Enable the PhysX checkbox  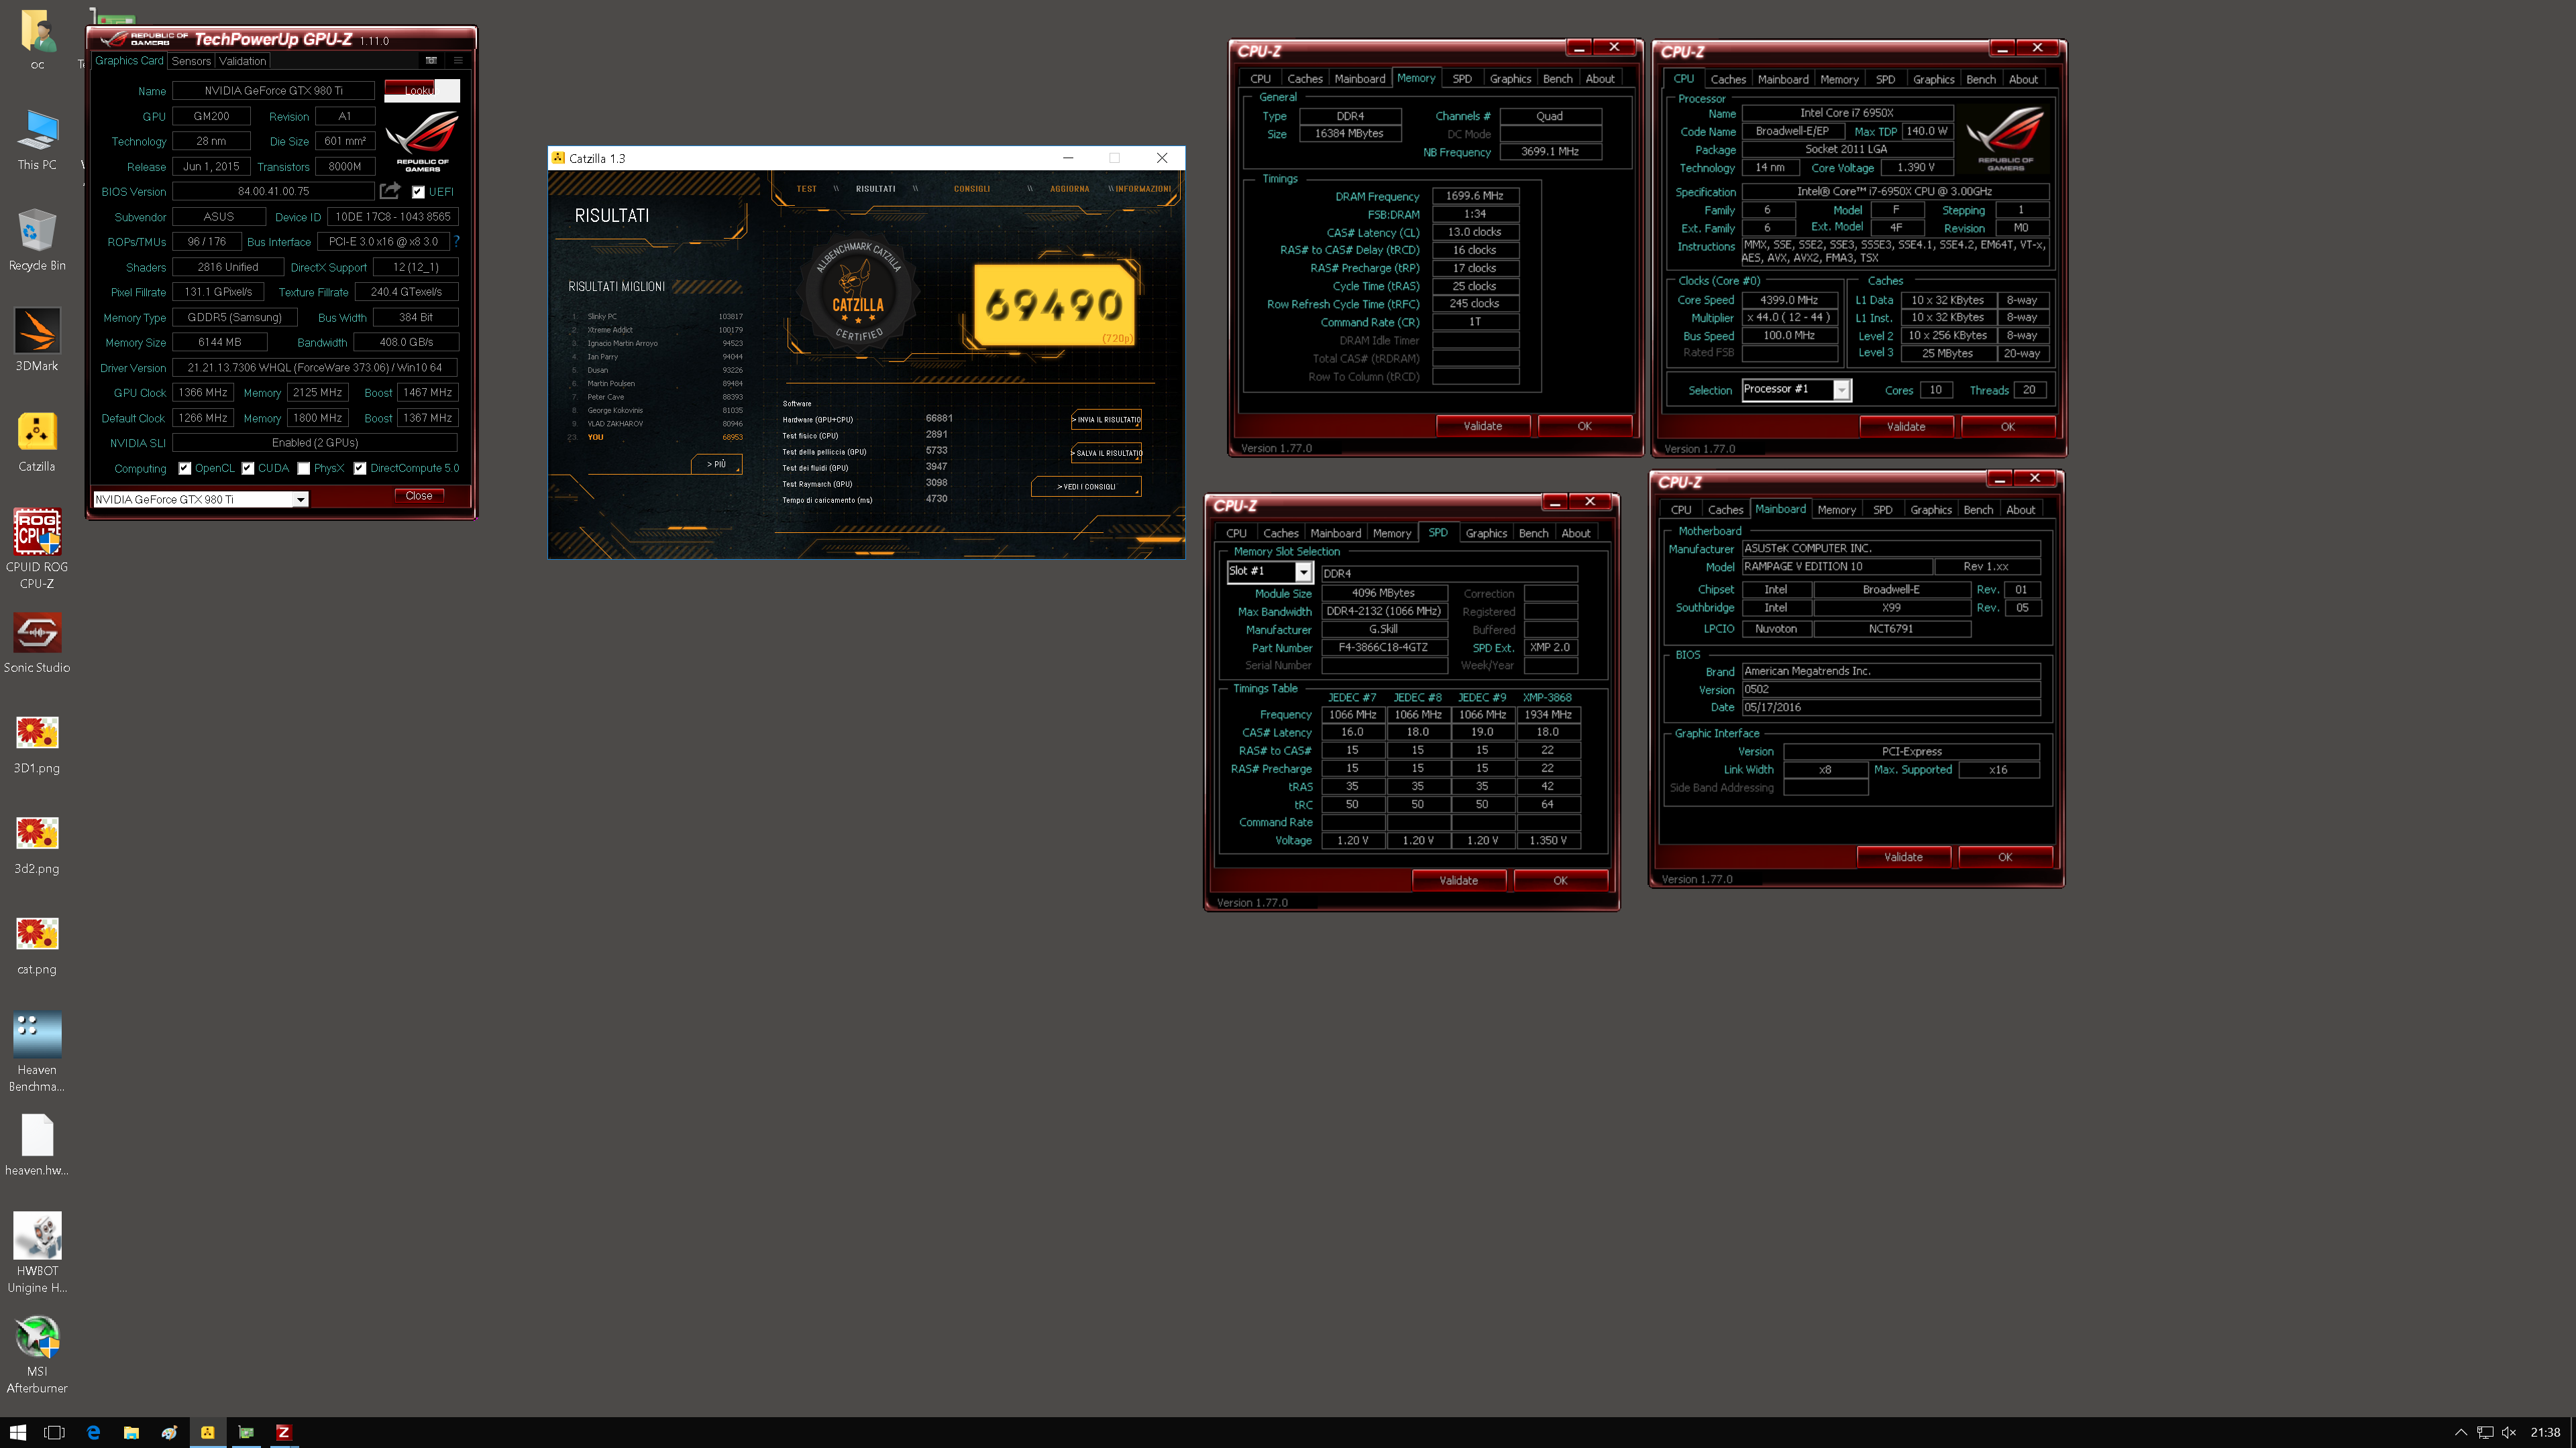tap(303, 468)
